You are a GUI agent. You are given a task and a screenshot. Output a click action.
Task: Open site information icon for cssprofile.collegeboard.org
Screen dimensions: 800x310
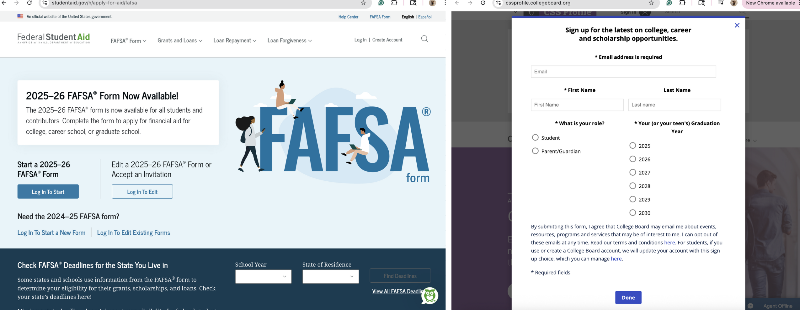click(498, 3)
